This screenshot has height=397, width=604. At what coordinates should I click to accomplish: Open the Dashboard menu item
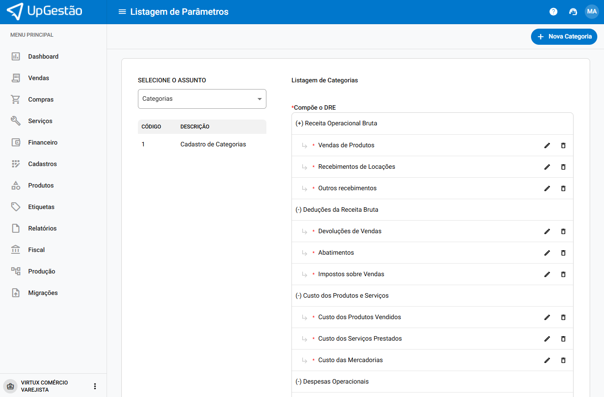point(43,57)
